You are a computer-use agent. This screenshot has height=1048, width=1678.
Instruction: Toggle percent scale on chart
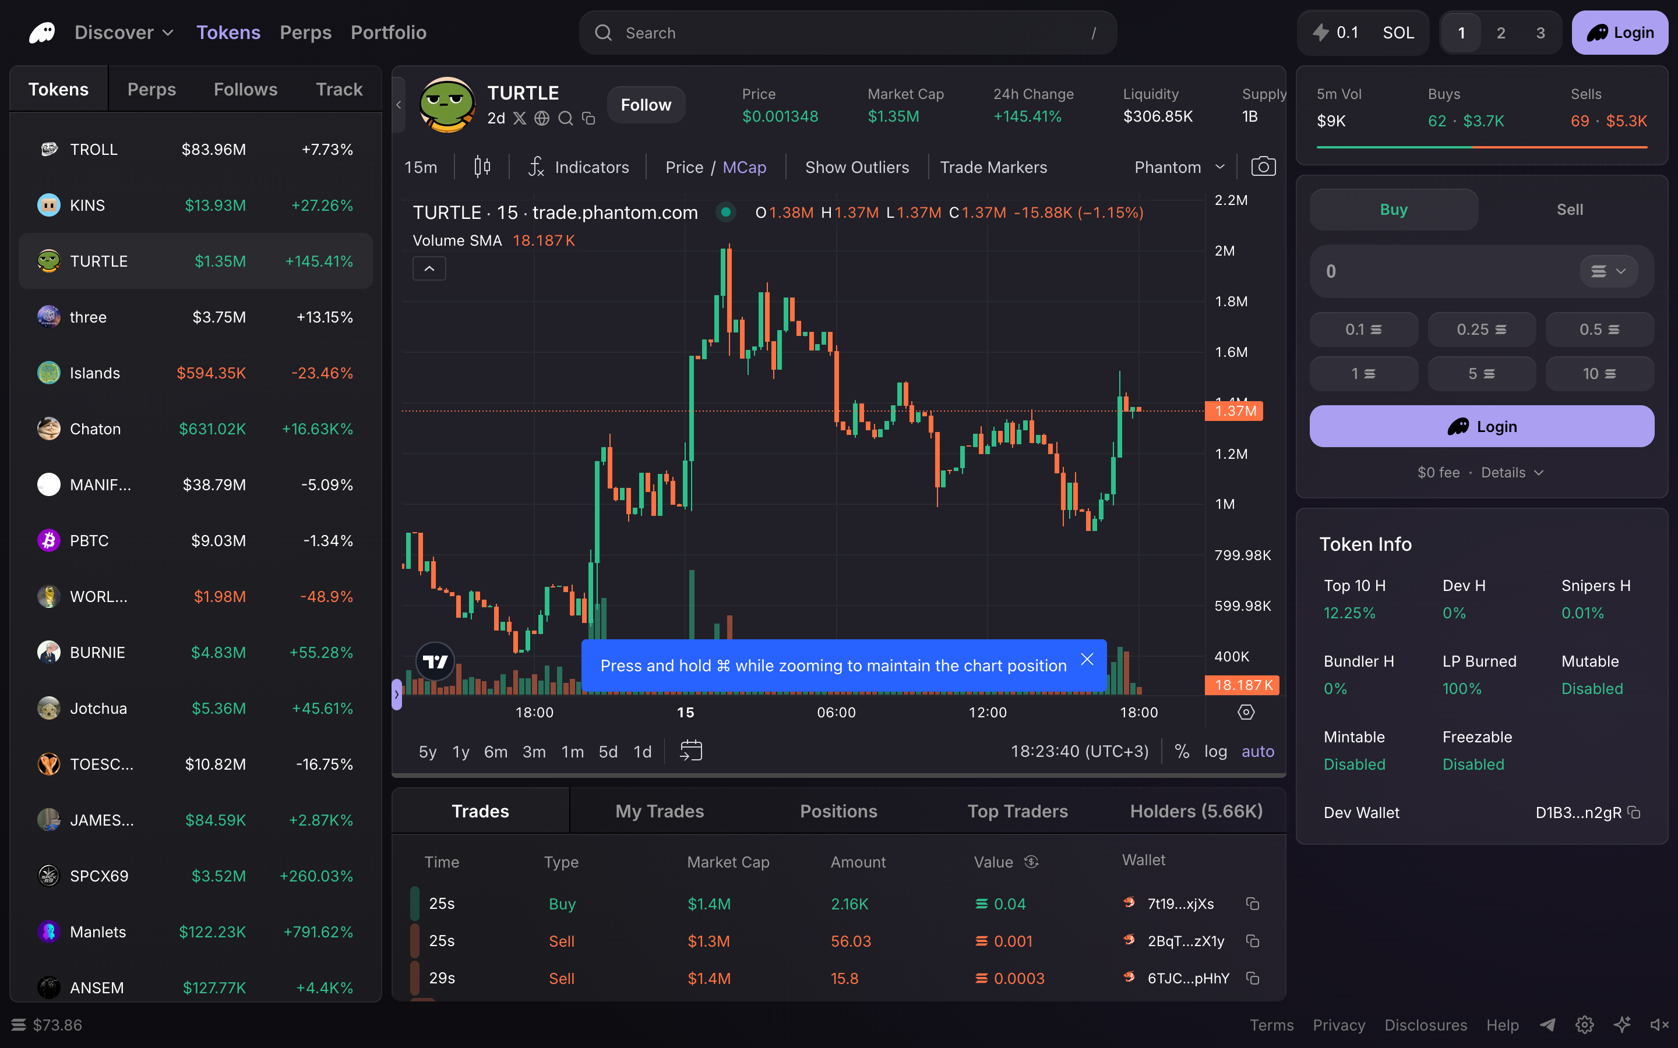pos(1182,751)
